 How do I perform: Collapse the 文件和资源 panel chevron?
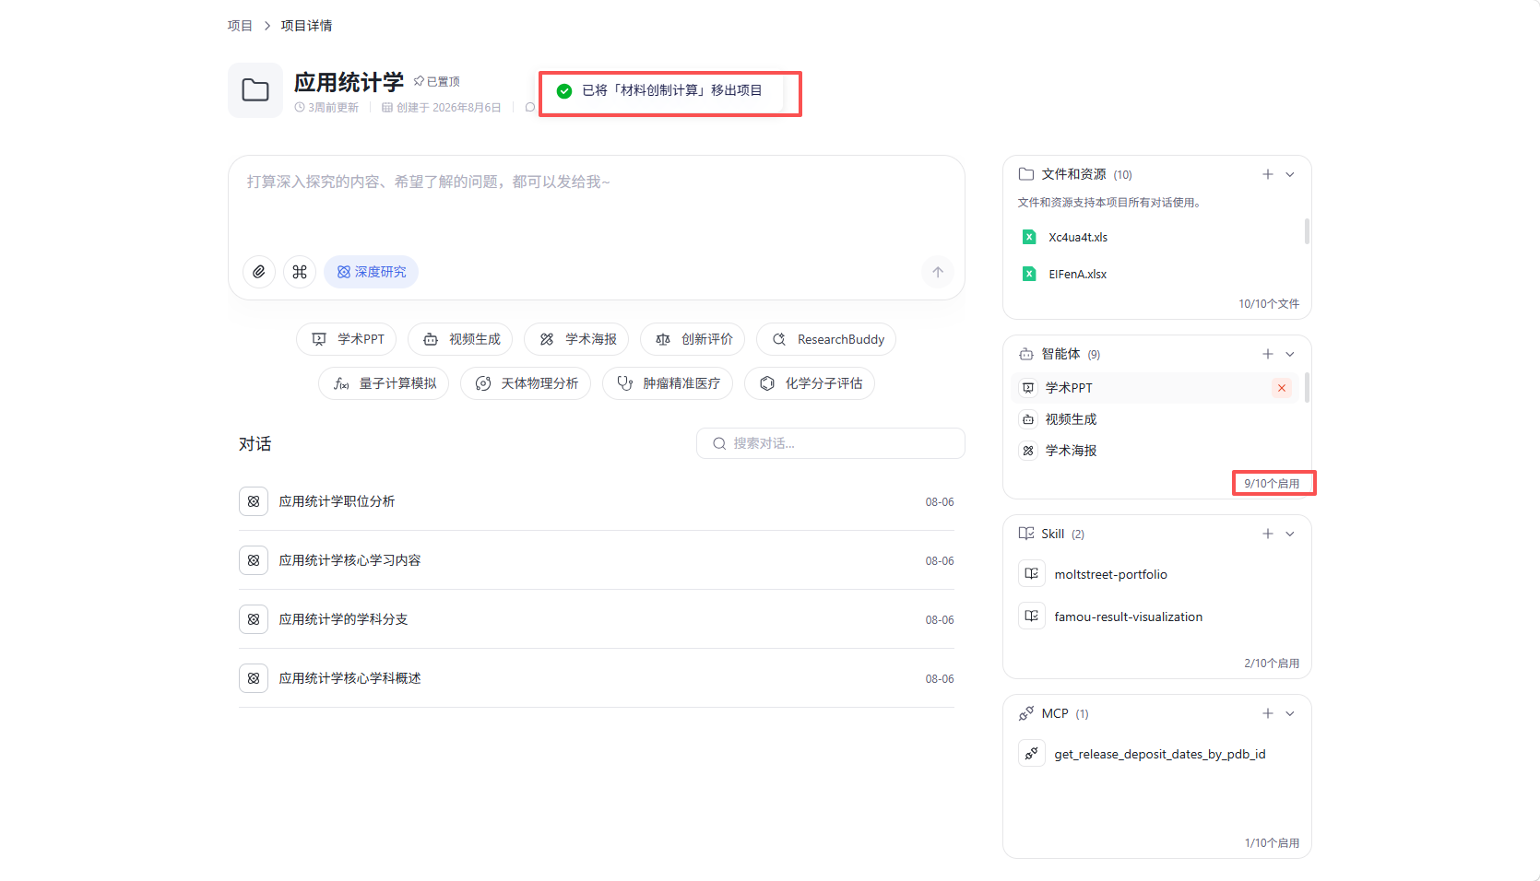[x=1290, y=174]
